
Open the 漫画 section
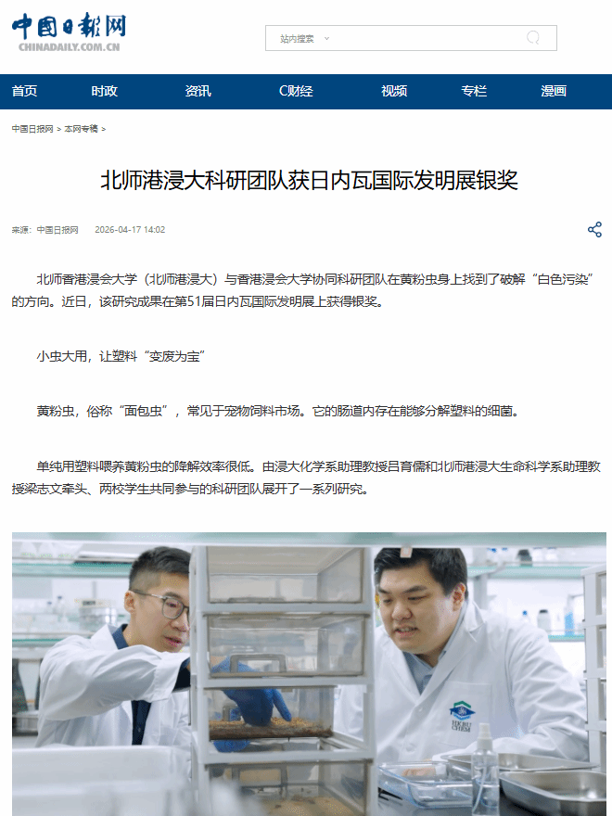point(554,91)
